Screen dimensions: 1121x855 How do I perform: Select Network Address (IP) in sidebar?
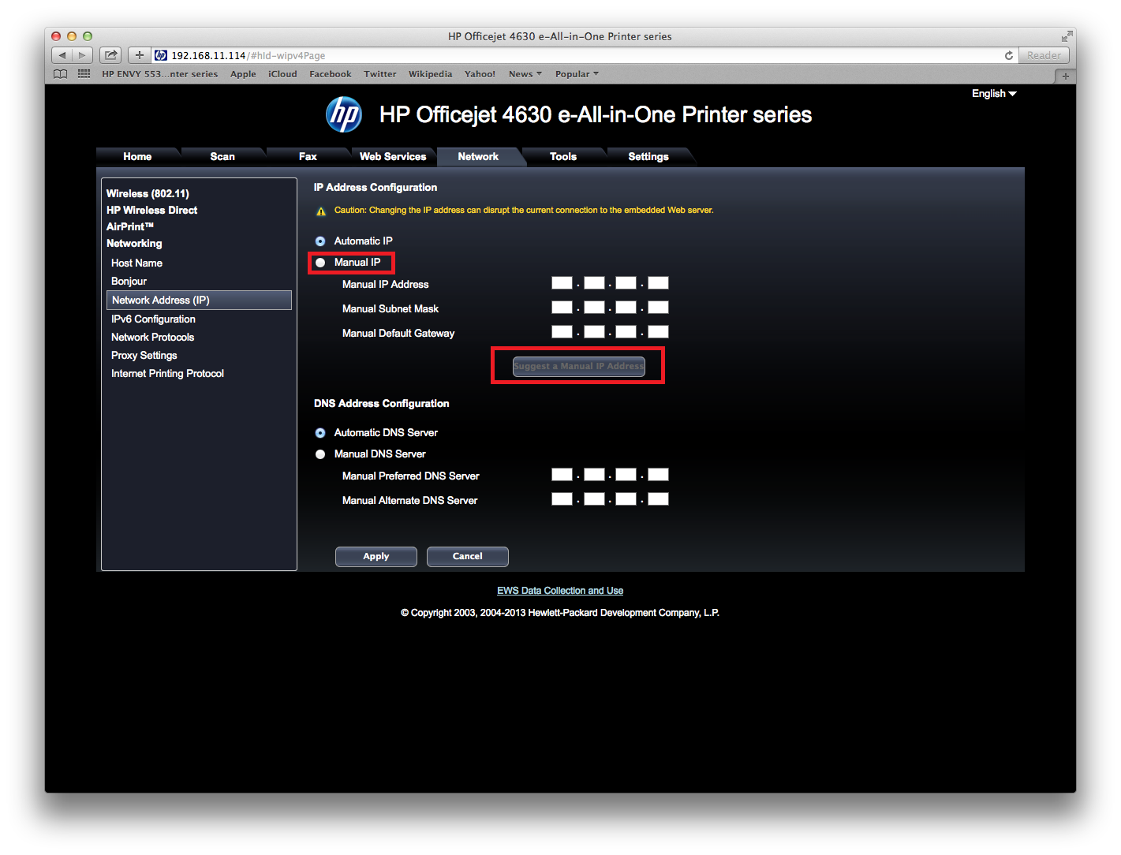point(199,301)
